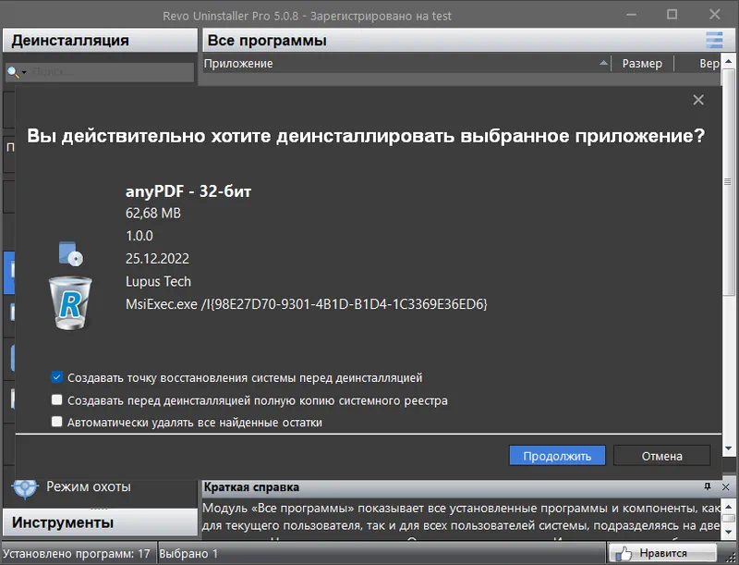Image resolution: width=739 pixels, height=565 pixels.
Task: Click the Продолжить button
Action: point(557,456)
